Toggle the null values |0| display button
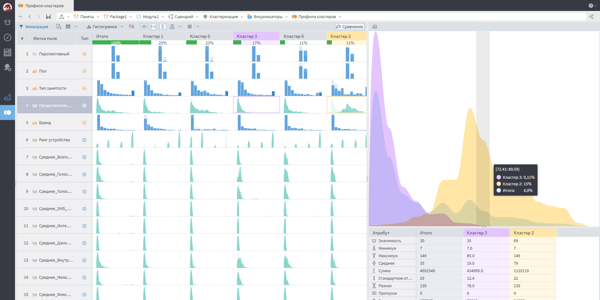The image size is (600, 300). pos(144,27)
